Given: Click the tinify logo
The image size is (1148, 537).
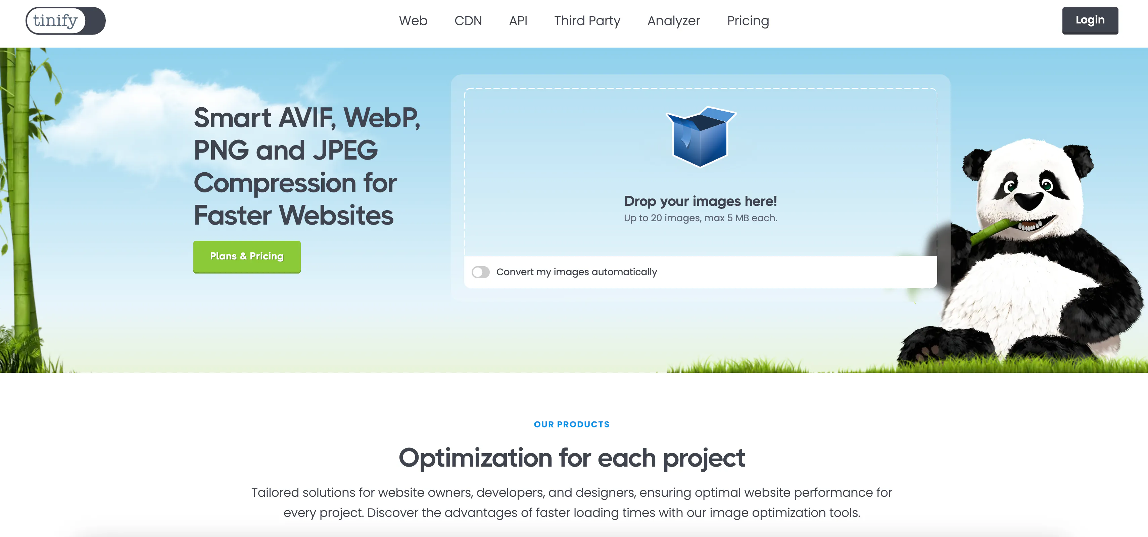Looking at the screenshot, I should pyautogui.click(x=65, y=20).
